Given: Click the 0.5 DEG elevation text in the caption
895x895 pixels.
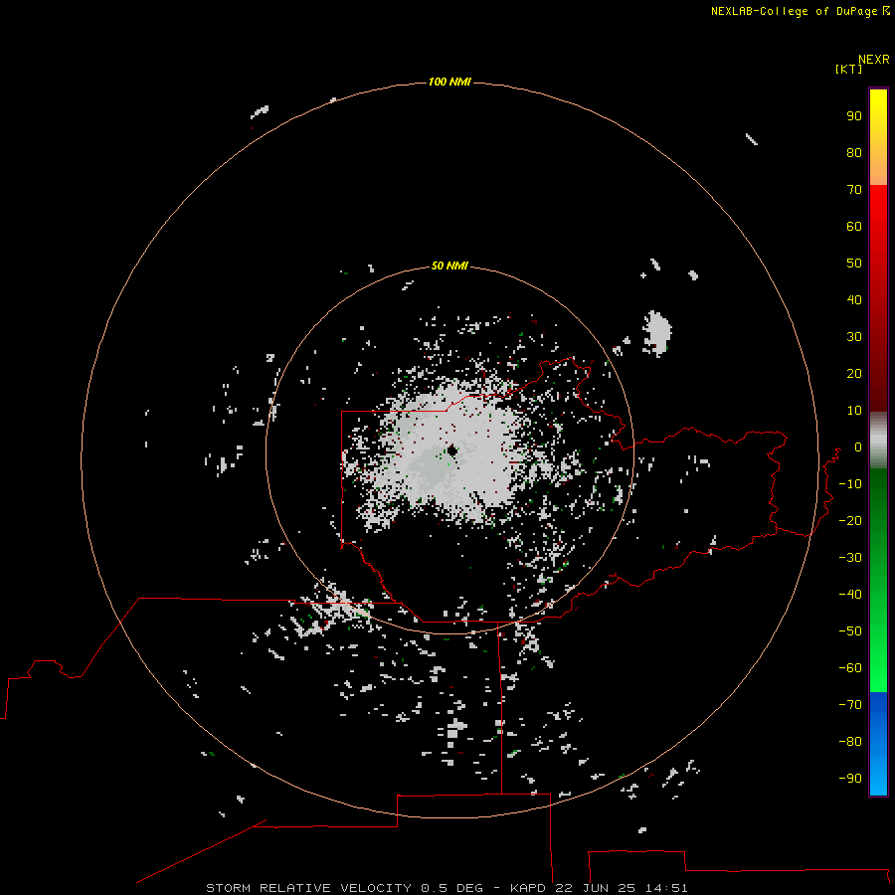Looking at the screenshot, I should click(x=452, y=888).
